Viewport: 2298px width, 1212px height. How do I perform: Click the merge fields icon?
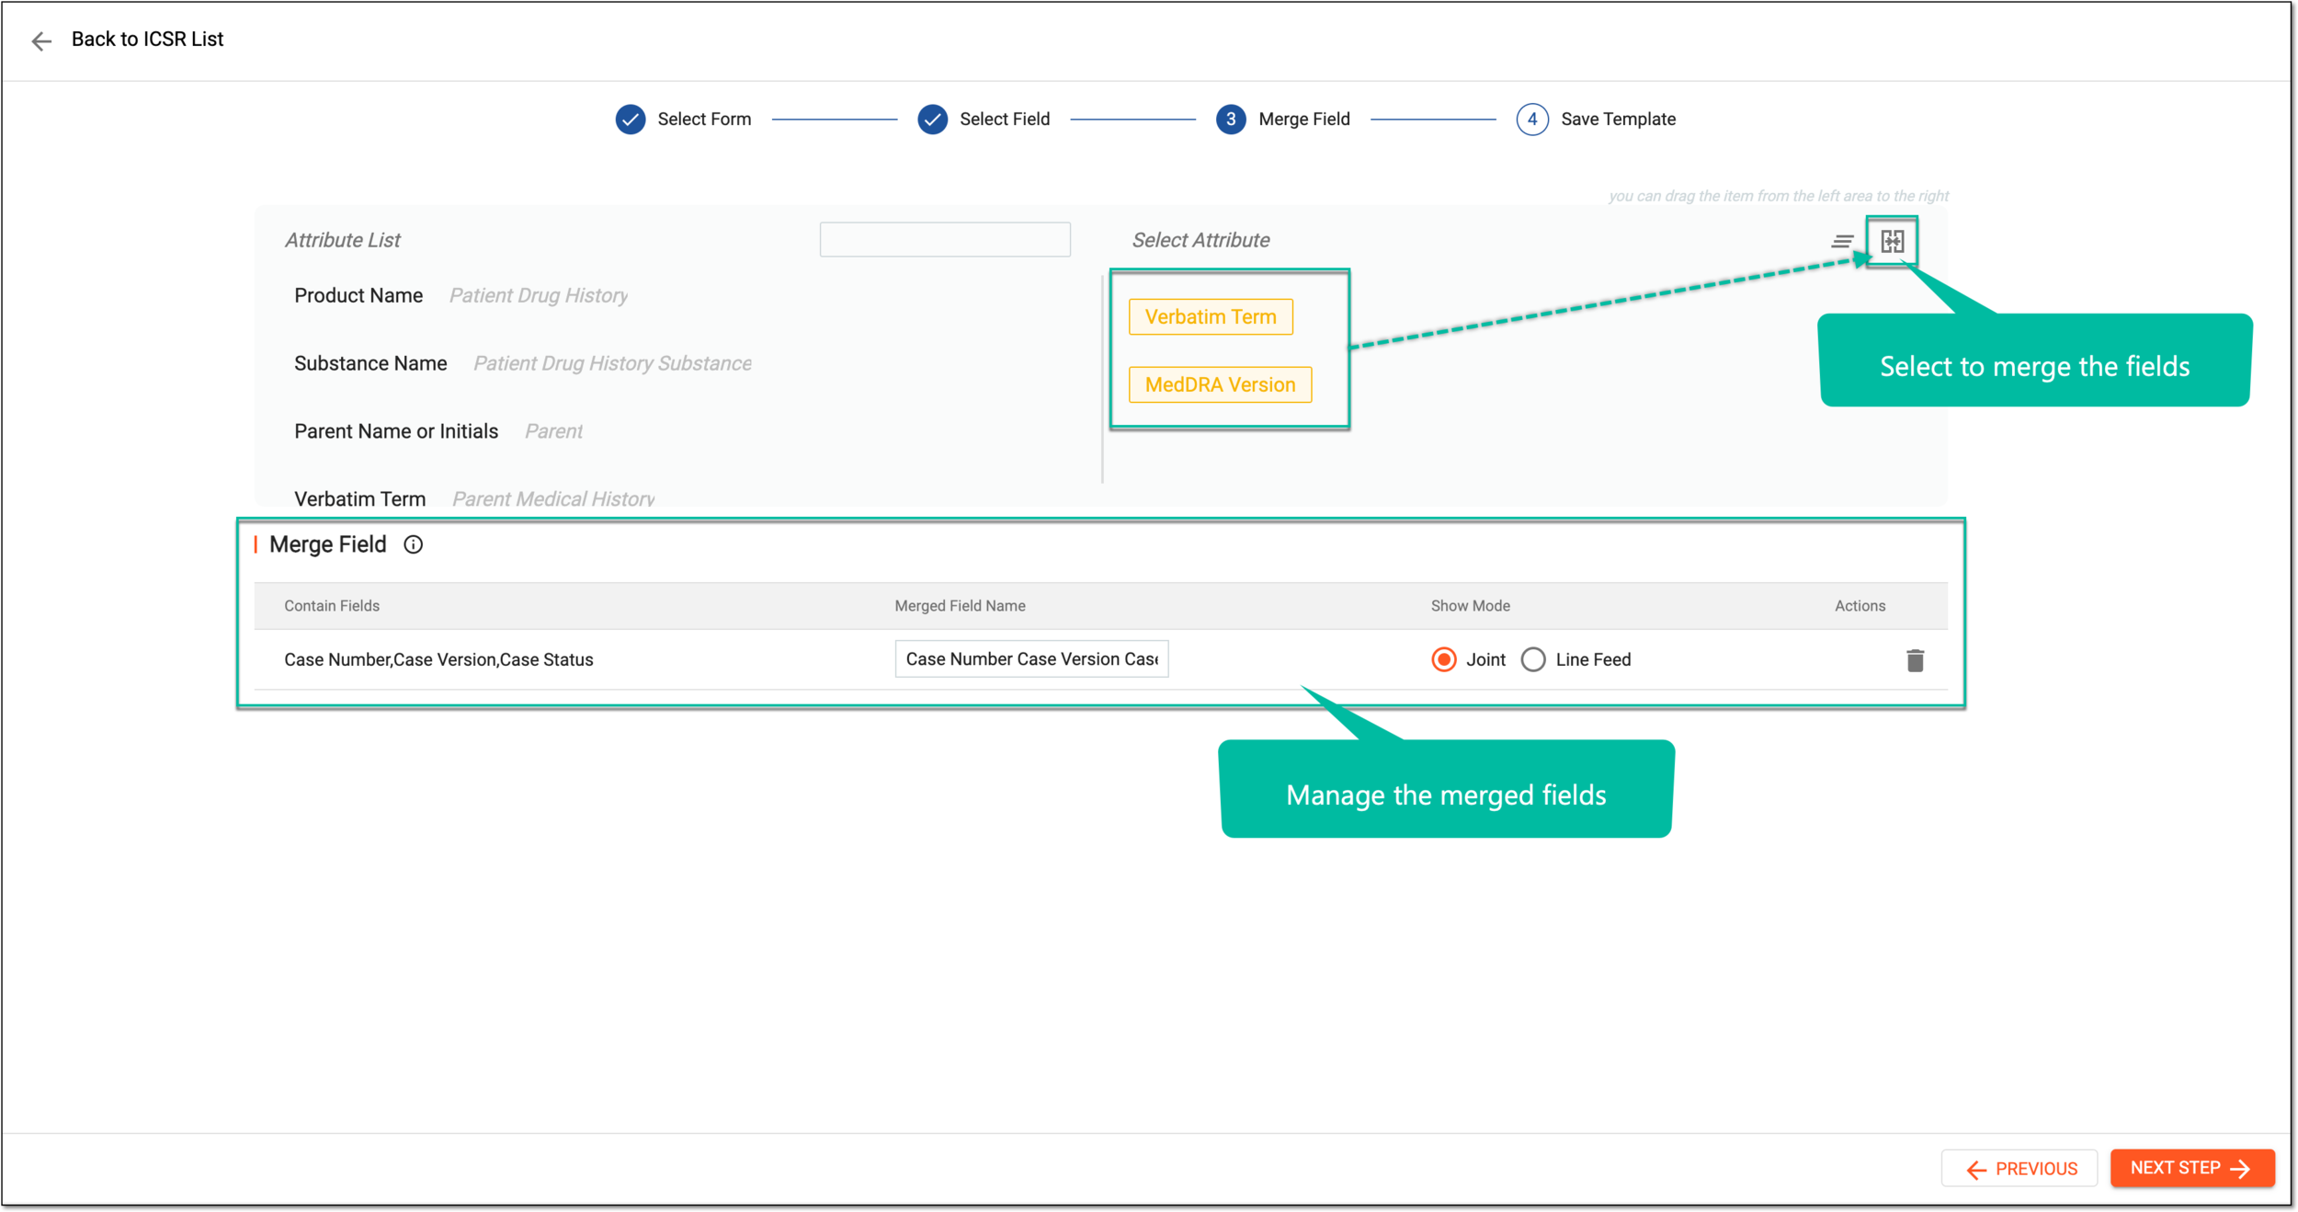click(x=1892, y=242)
